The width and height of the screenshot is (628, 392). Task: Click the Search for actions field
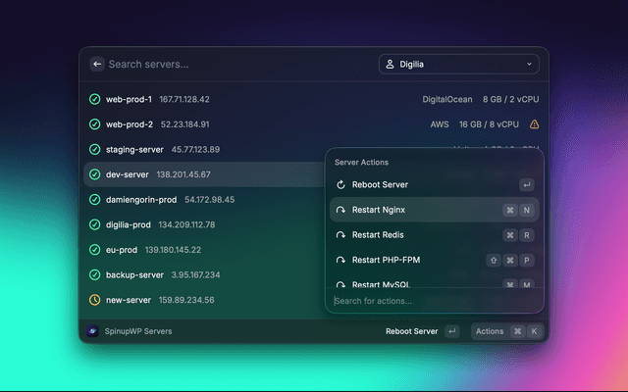coord(432,301)
